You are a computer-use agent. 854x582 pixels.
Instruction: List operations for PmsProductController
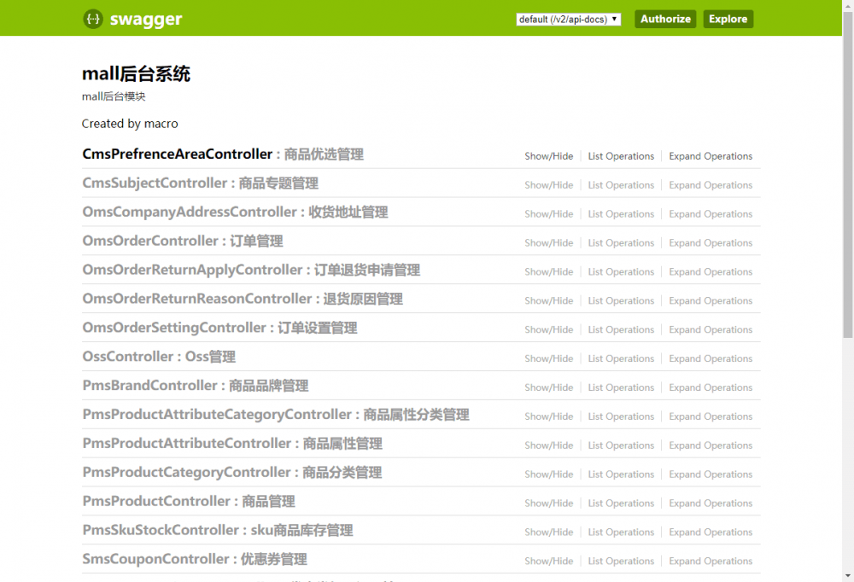[621, 503]
